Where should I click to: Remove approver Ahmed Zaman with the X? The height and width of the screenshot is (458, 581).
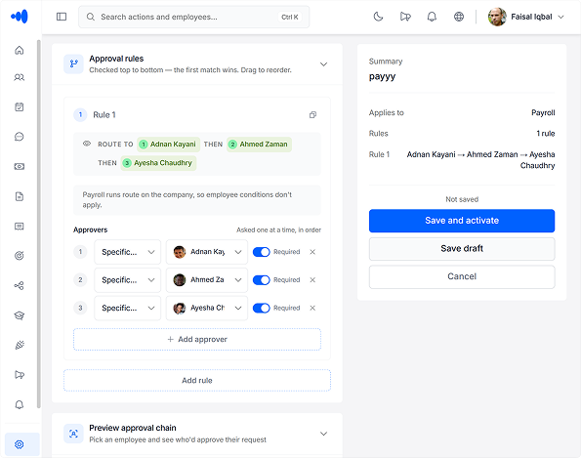[312, 279]
